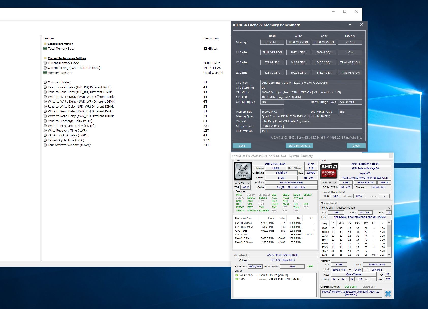Screen dimensions: 428x309
Task: Click the memory timings table scroll-up arrow
Action: 389,222
